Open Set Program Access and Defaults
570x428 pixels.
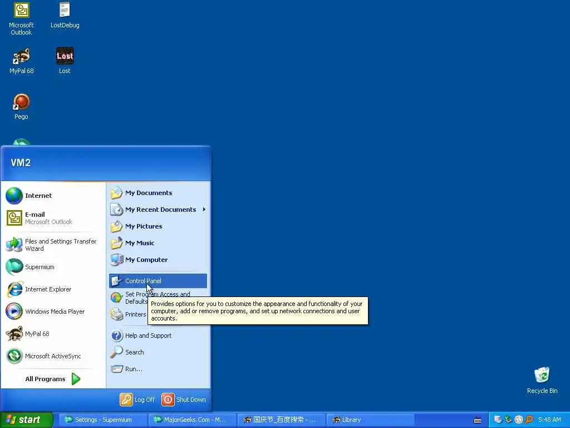(x=158, y=298)
